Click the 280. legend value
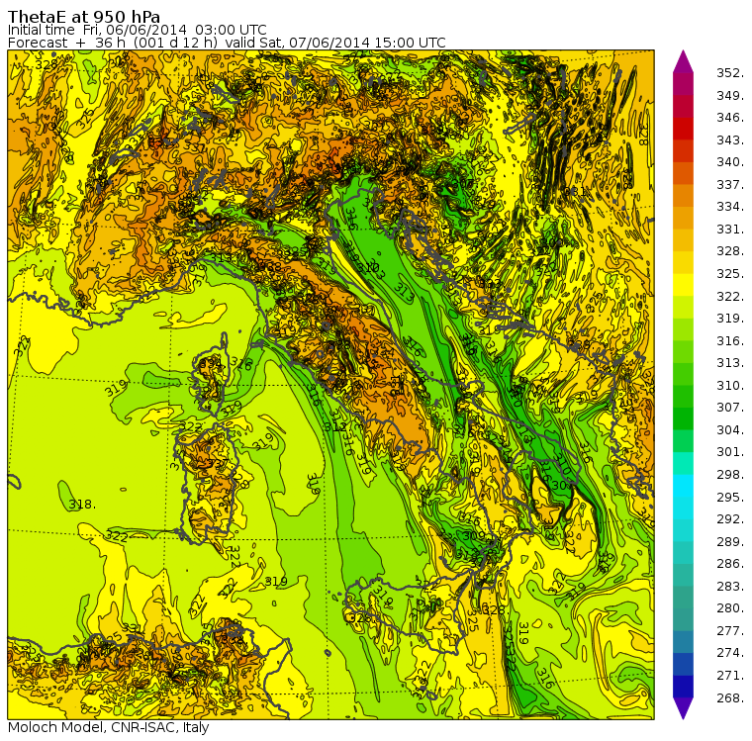 [730, 608]
